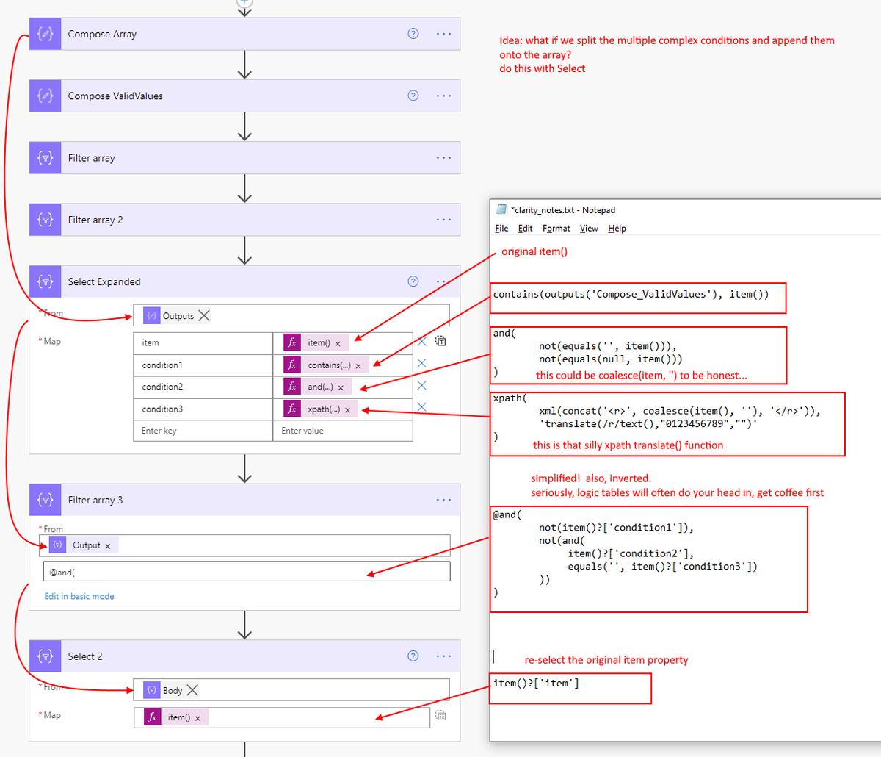The width and height of the screenshot is (881, 757).
Task: Click the Enter key field in map
Action: (203, 431)
